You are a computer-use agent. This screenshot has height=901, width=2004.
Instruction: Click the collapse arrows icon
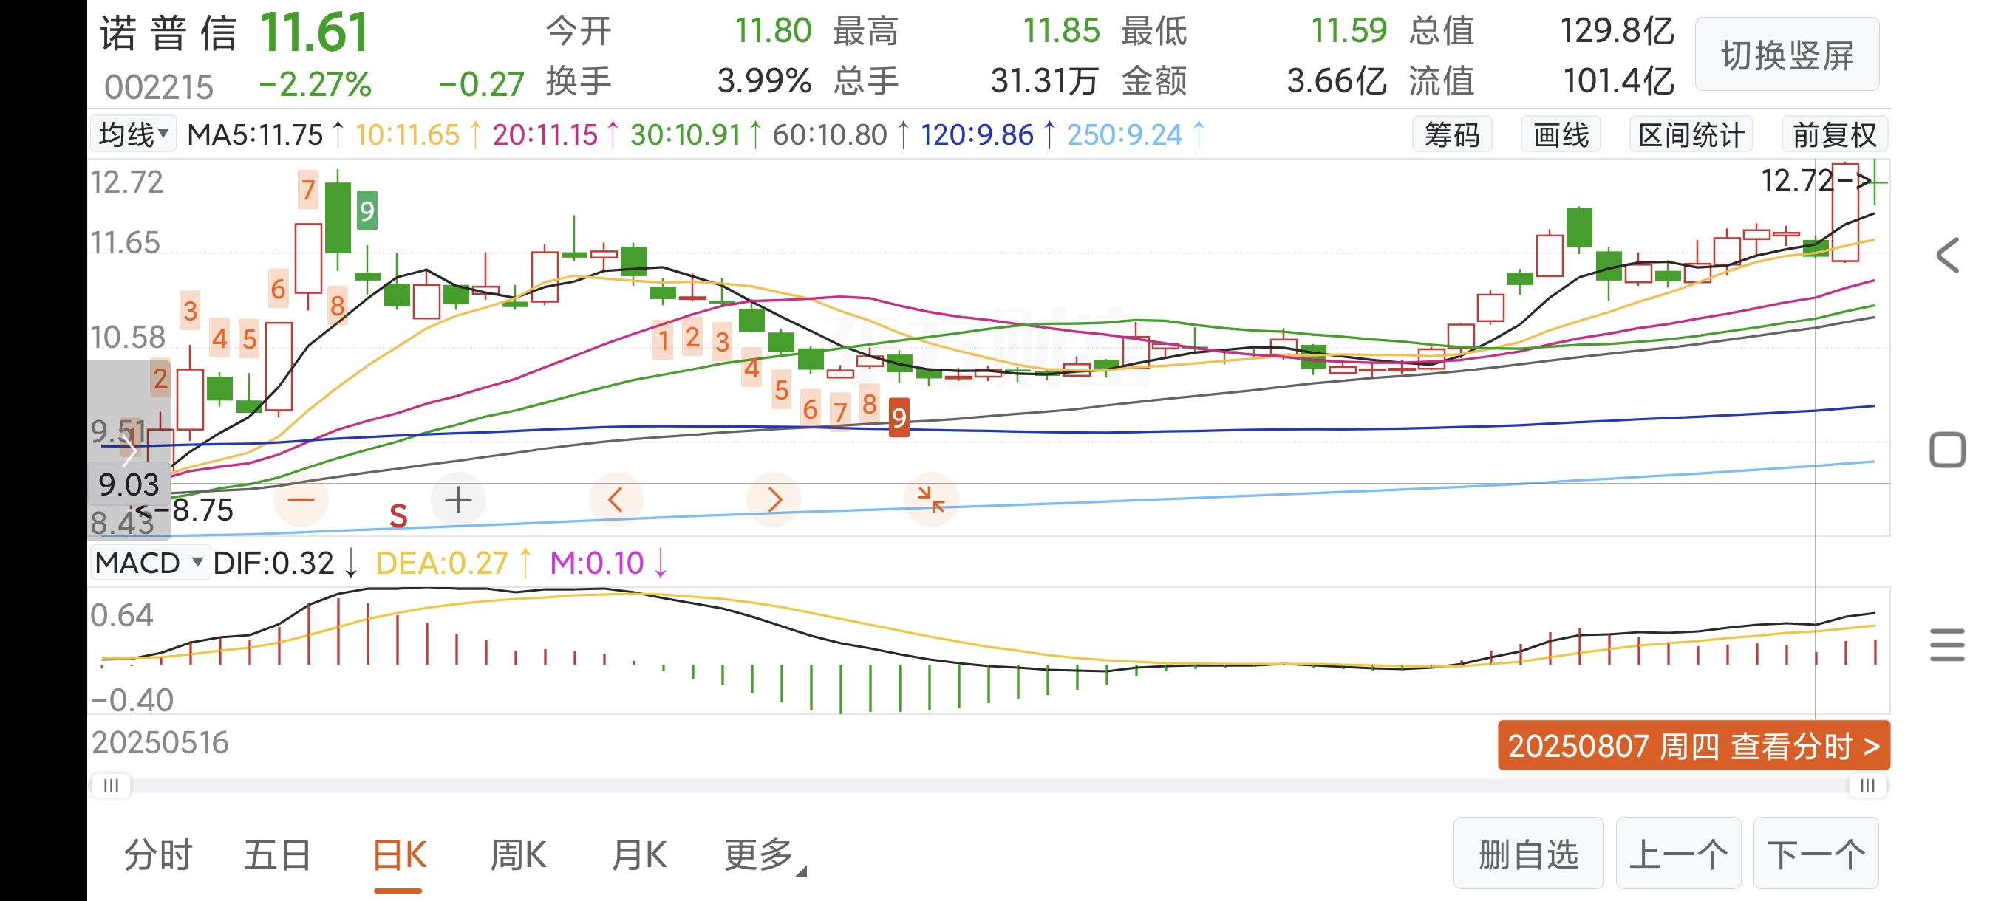(x=930, y=500)
